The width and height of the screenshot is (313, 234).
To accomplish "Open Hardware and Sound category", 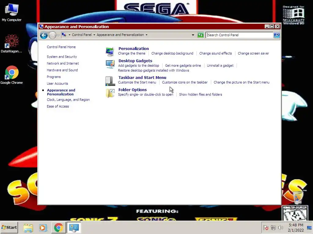I will [x=62, y=70].
